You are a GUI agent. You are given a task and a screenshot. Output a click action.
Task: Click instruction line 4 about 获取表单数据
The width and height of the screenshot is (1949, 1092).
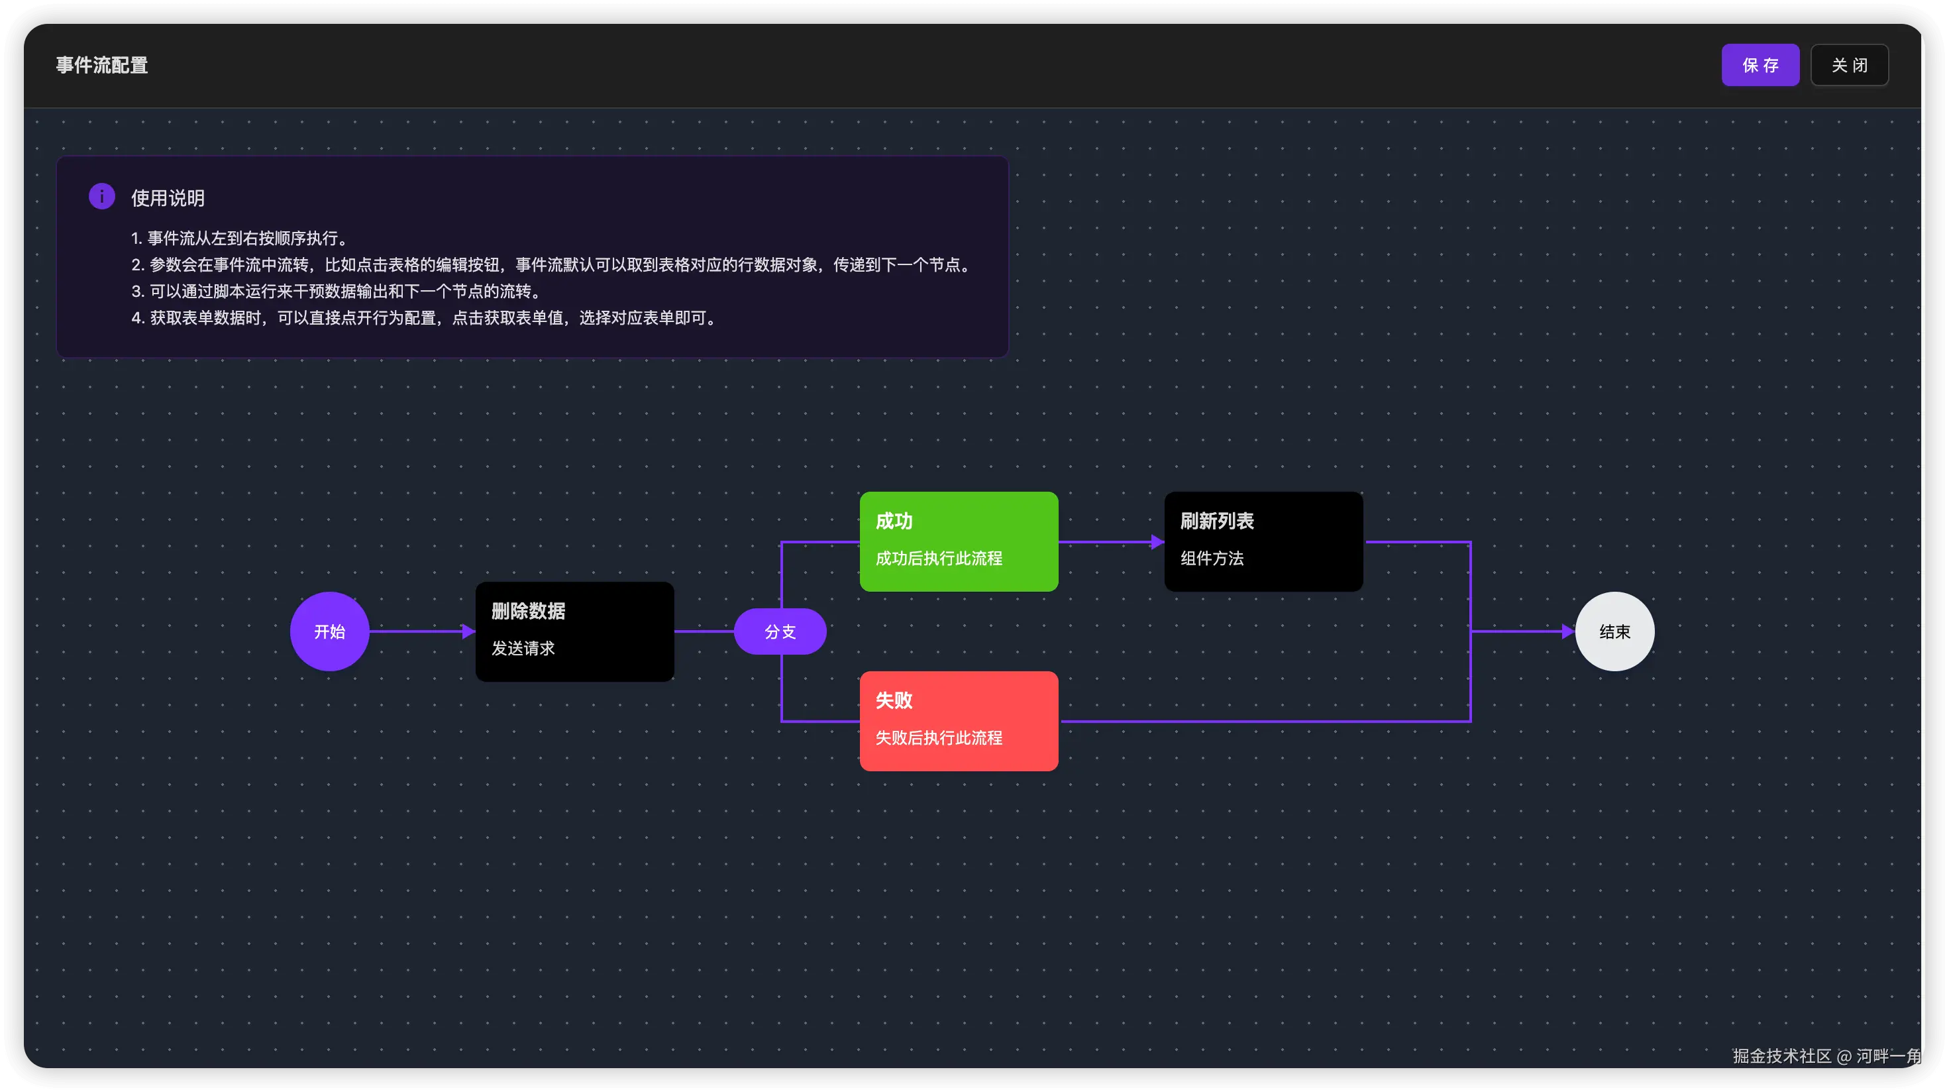(424, 318)
